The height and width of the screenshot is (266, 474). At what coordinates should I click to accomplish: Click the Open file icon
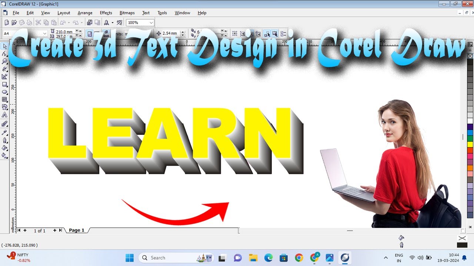pos(14,23)
